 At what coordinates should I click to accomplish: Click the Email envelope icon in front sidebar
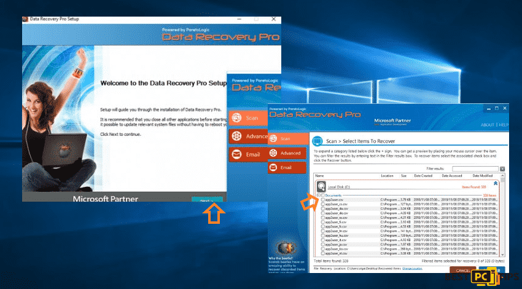[x=273, y=167]
